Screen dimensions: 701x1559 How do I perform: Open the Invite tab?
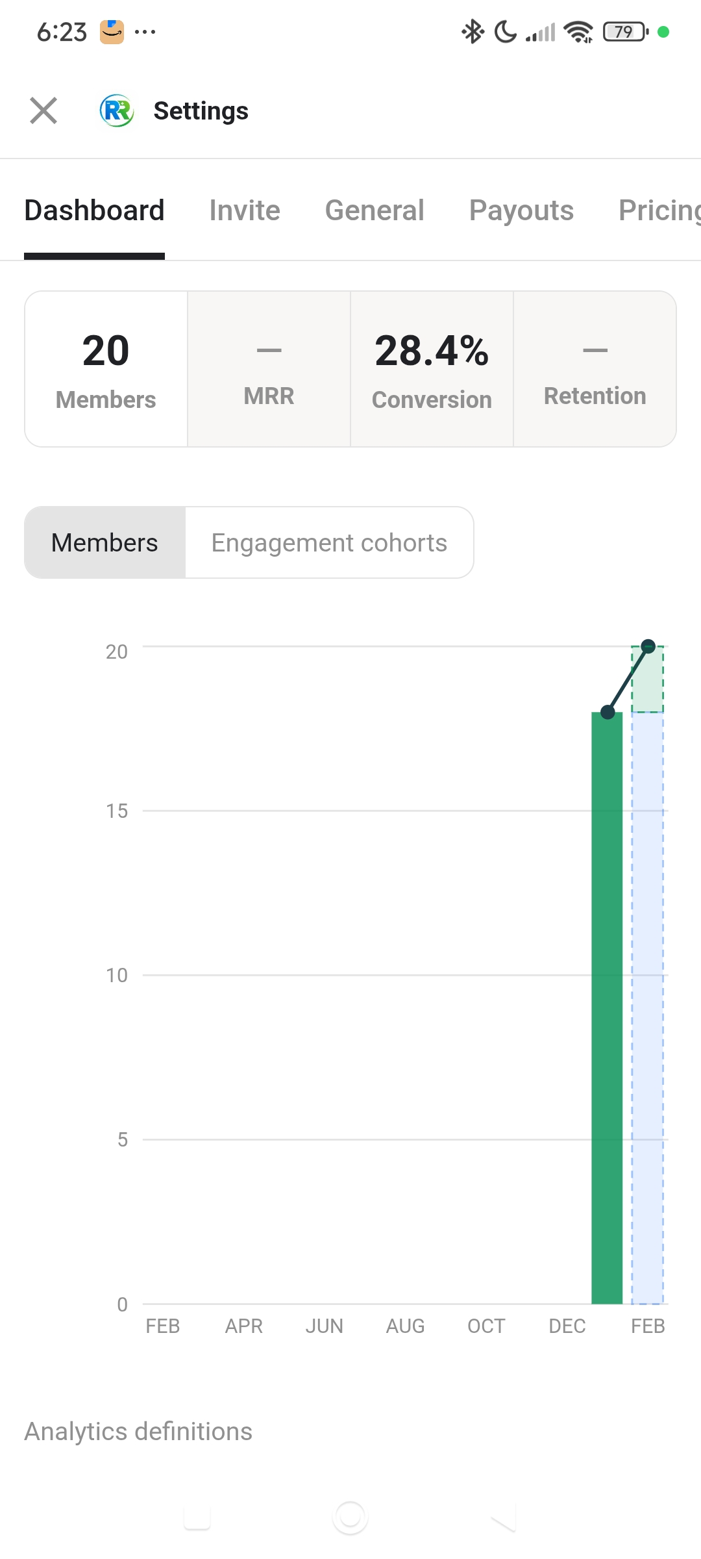pos(245,210)
